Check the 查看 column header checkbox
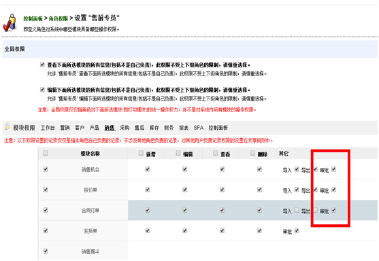The width and height of the screenshot is (379, 261). tap(216, 154)
